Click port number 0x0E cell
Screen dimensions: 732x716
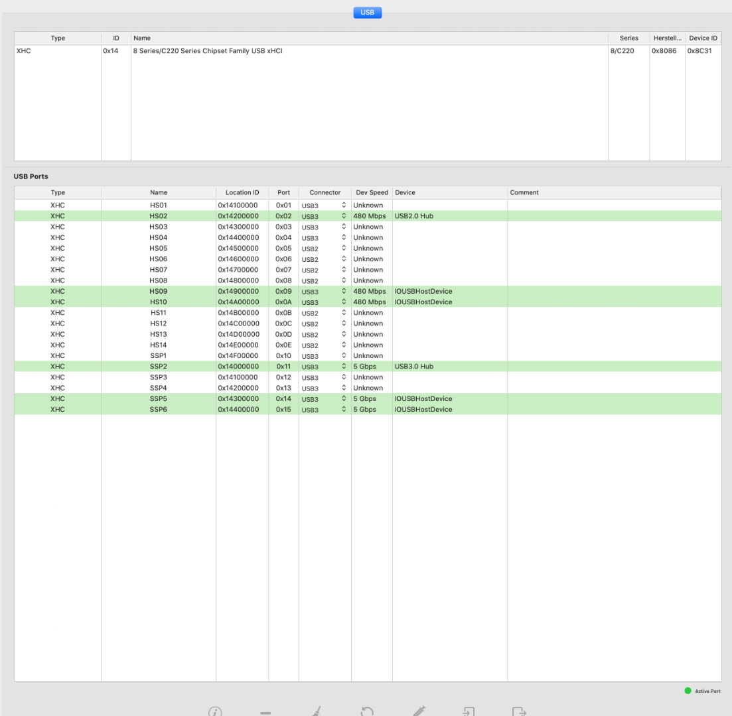click(x=283, y=345)
